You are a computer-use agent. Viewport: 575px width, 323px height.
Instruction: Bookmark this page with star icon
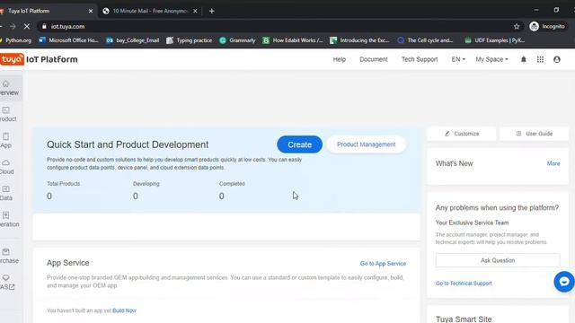517,26
